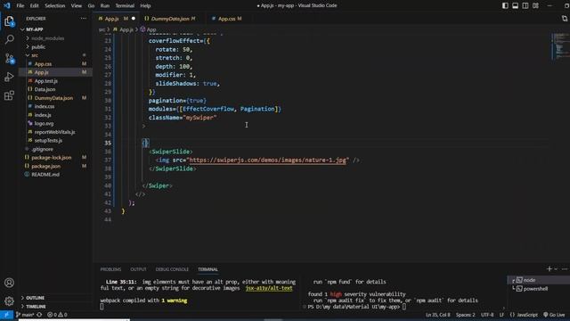The height and width of the screenshot is (321, 570).
Task: Open the Source Control view icon
Action: 9,58
